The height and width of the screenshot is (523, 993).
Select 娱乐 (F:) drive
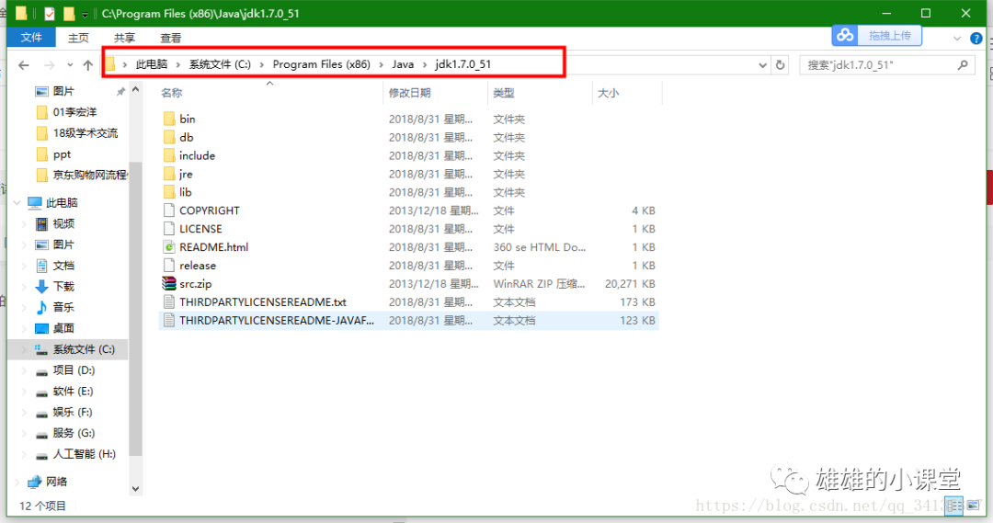(x=73, y=412)
